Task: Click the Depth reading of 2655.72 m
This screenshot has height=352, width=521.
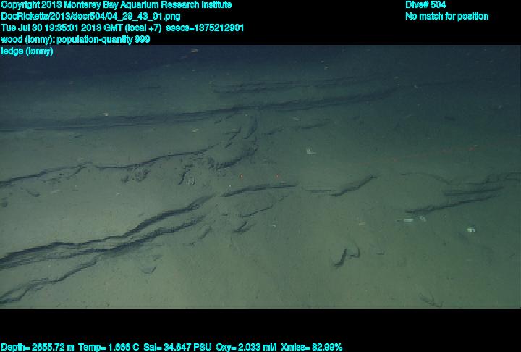Action: (36, 347)
